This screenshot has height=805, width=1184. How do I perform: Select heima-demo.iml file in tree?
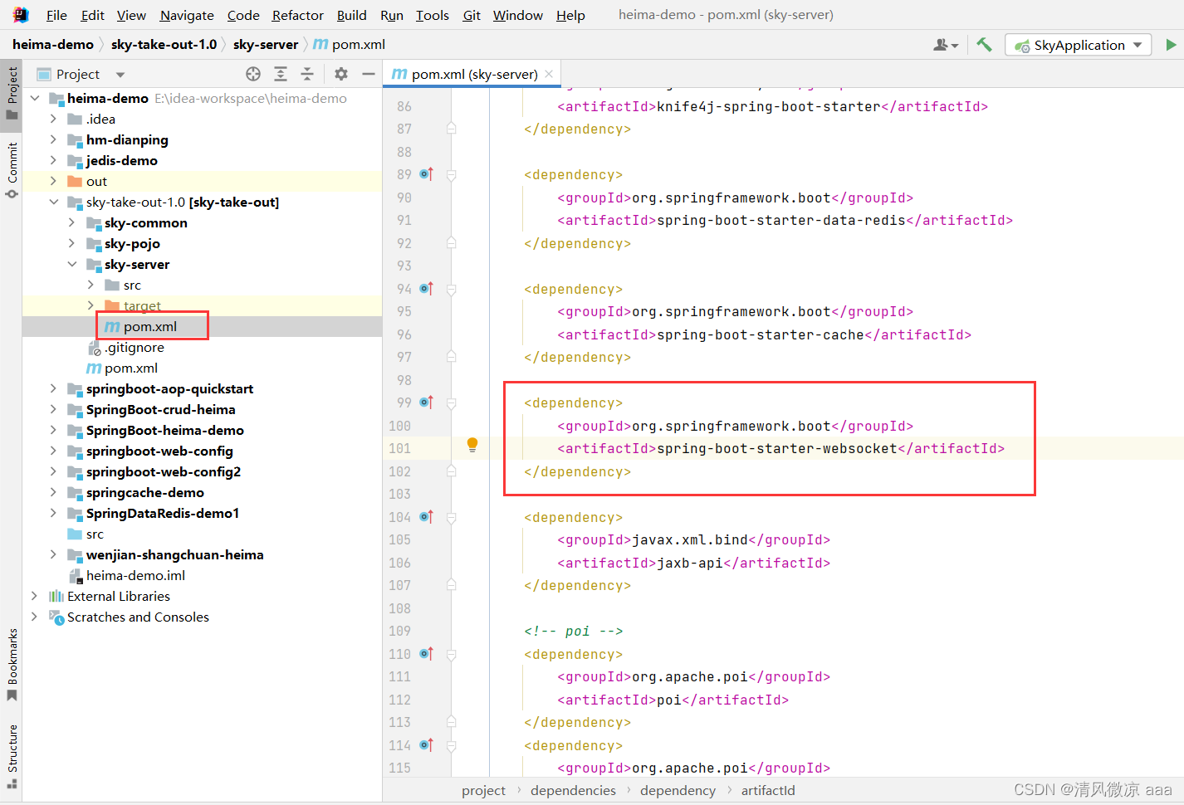(136, 575)
